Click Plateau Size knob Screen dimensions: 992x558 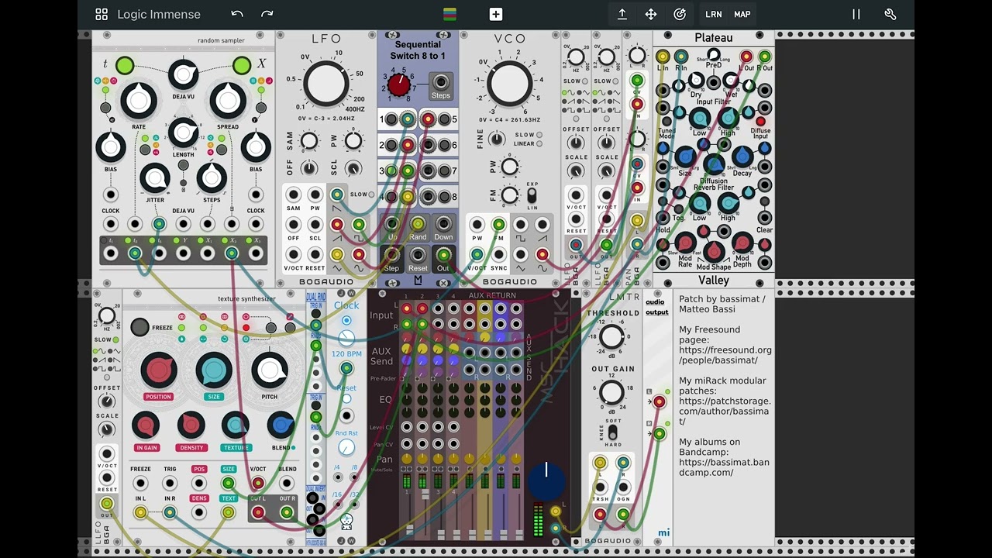tap(686, 157)
